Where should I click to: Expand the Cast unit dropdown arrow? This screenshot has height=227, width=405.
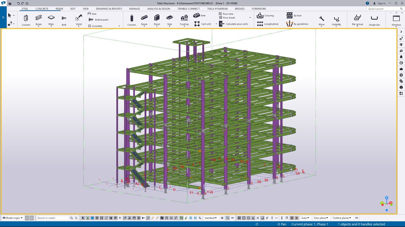(x=216, y=24)
